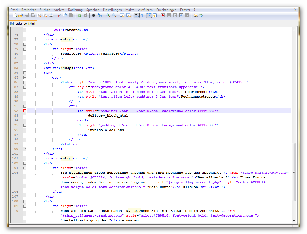Click the Undo arrow icon
This screenshot has width=307, height=234.
pyautogui.click(x=79, y=16)
